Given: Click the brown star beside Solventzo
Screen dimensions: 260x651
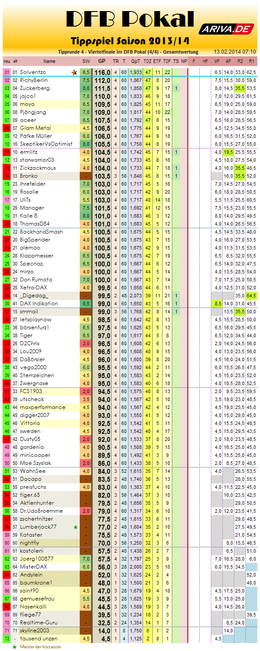Looking at the screenshot, I should pos(74,72).
